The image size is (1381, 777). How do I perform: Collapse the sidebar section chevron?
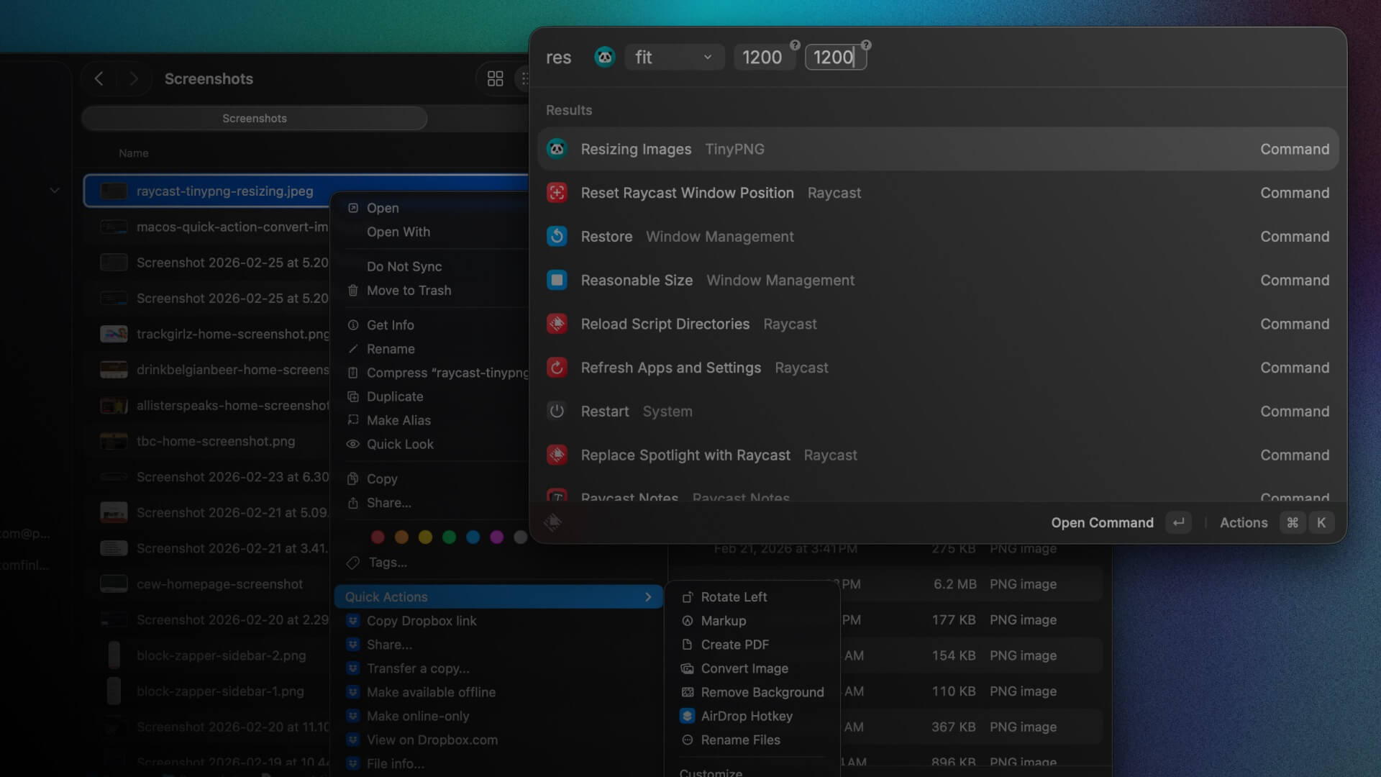tap(55, 191)
